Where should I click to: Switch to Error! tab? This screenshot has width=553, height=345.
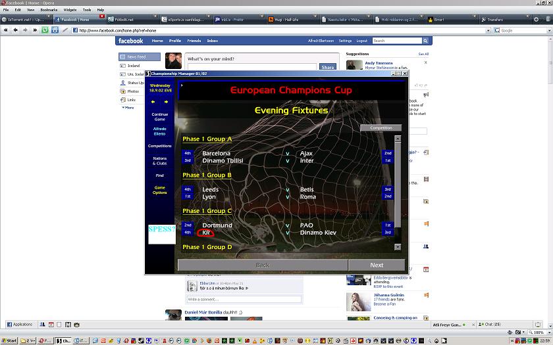[452, 20]
